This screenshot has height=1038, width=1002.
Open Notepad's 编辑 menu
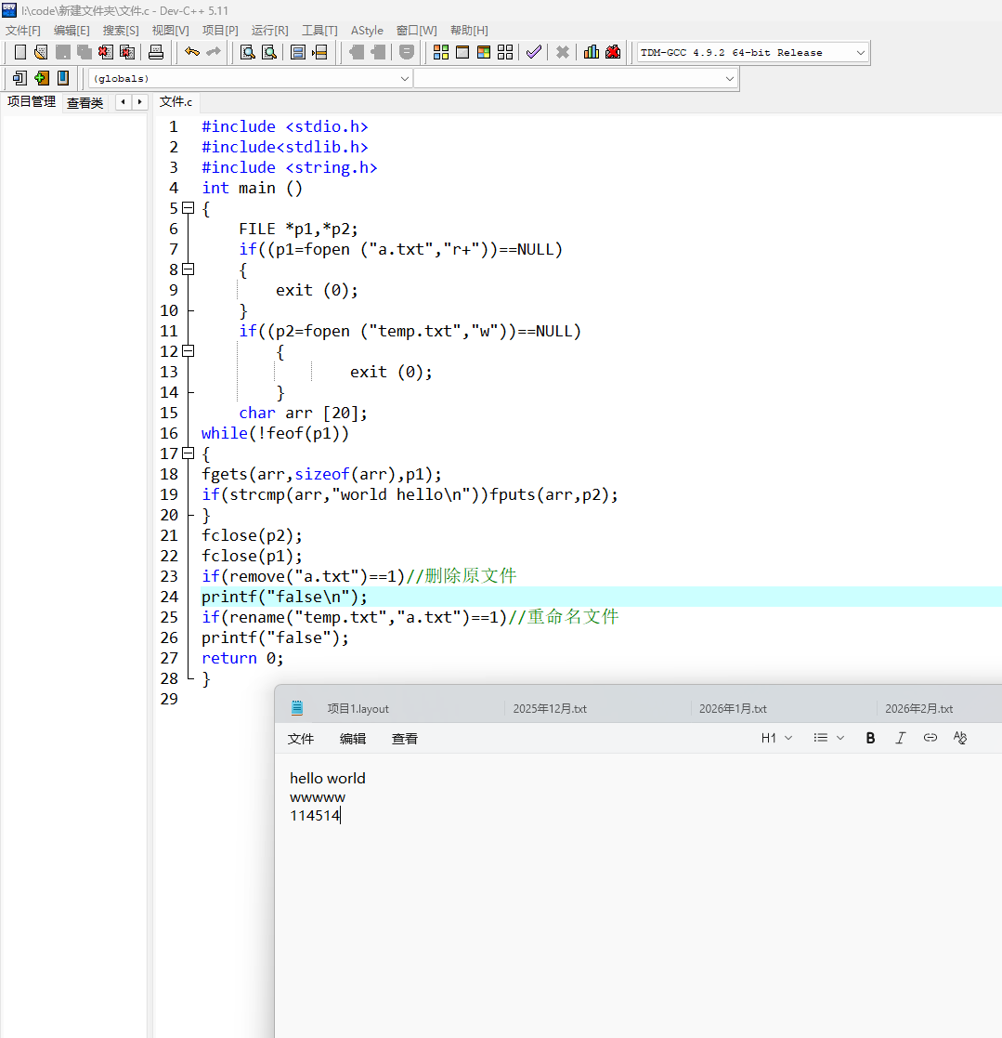(x=353, y=739)
